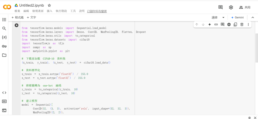The width and height of the screenshot is (258, 119).
Task: Open the variables inspector panel
Action: coord(4,37)
